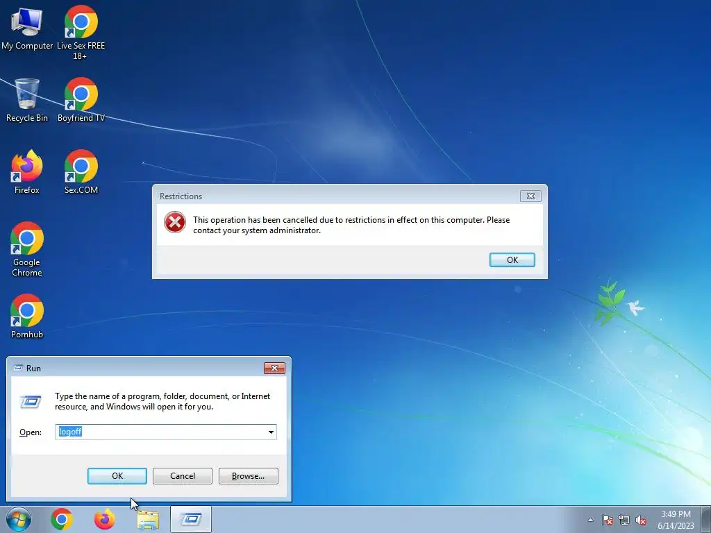
Task: Expand the Open combo box dropdown arrow
Action: pyautogui.click(x=271, y=432)
